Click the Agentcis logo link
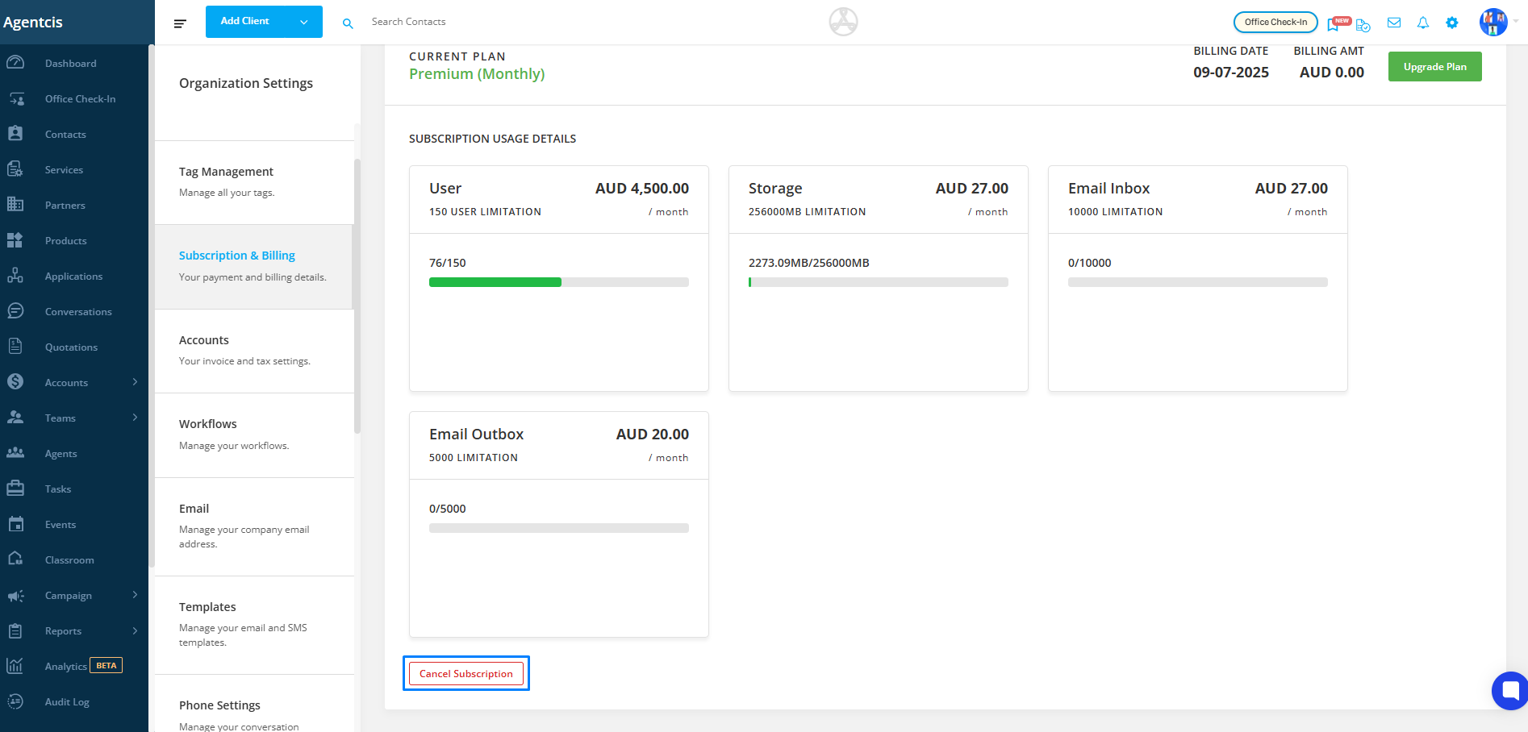This screenshot has width=1528, height=732. (x=33, y=23)
